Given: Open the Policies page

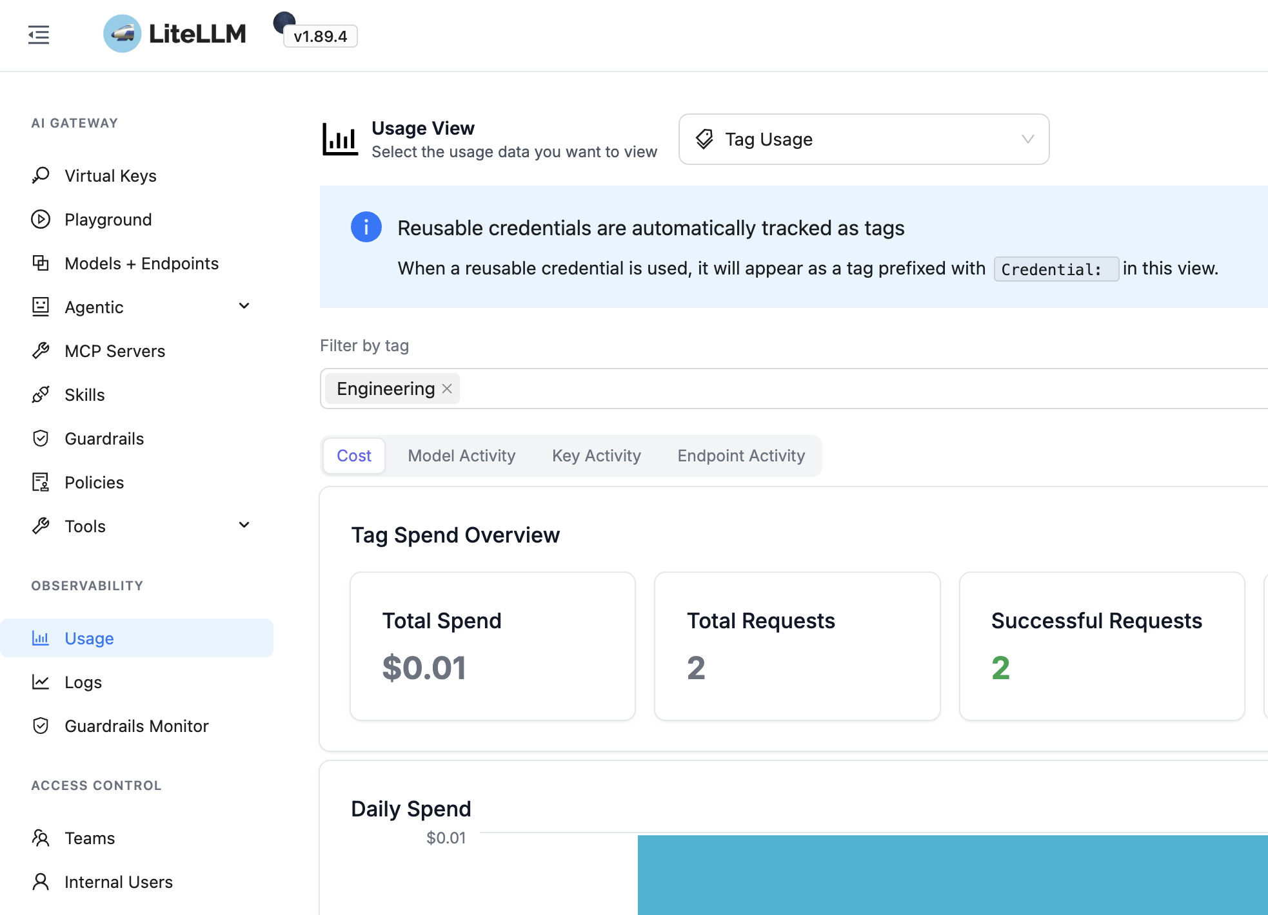Looking at the screenshot, I should (137, 482).
